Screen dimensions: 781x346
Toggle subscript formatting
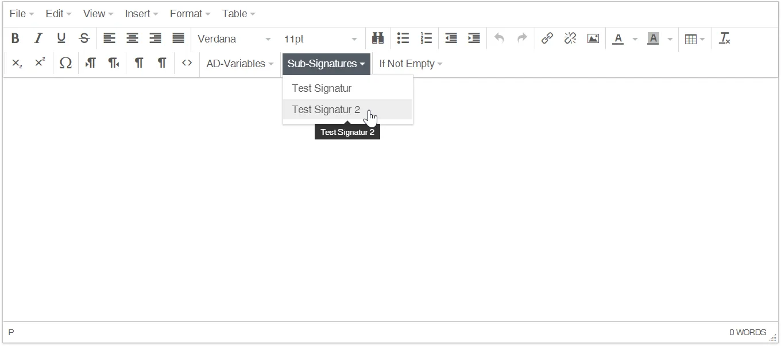[17, 63]
